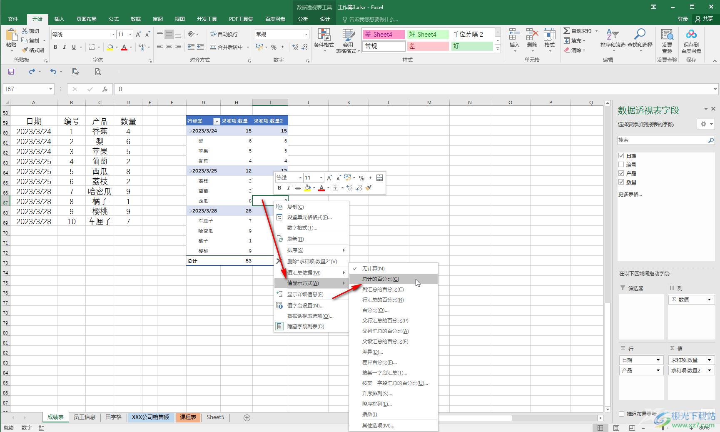Open the 分析 pivot tools tab
Screen dimensions: 720x432
tap(303, 19)
